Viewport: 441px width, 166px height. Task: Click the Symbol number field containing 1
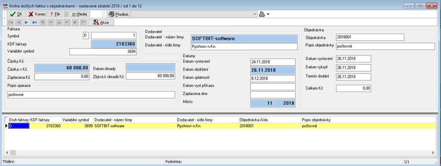pos(114,36)
